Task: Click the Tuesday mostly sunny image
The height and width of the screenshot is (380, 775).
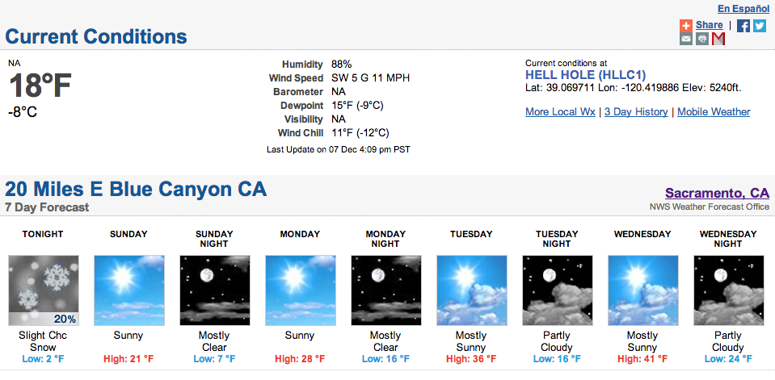Action: click(471, 290)
